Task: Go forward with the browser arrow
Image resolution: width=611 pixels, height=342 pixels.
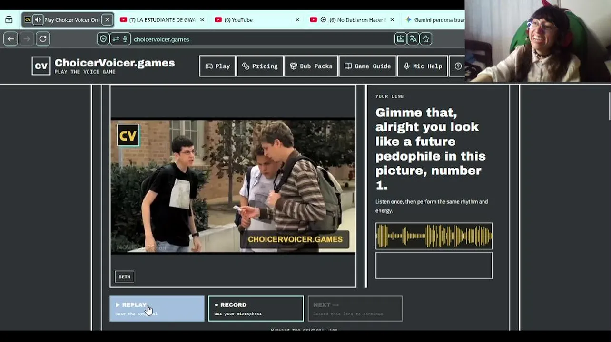Action: (x=27, y=39)
